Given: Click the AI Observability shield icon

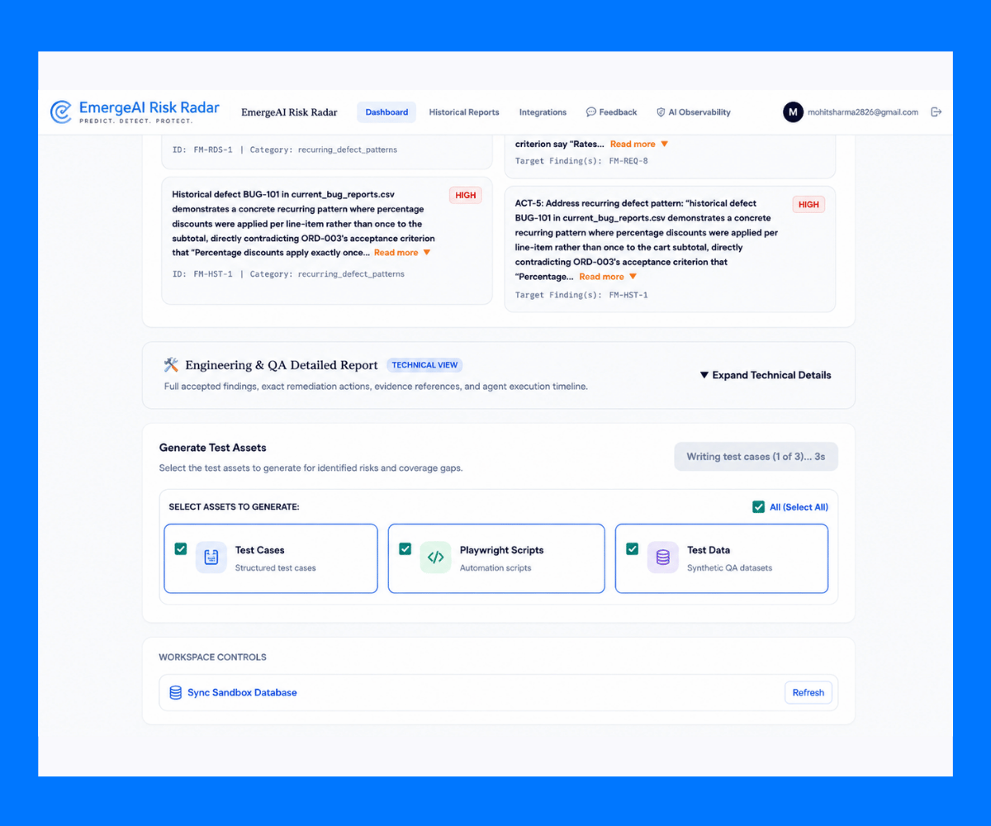Looking at the screenshot, I should coord(661,112).
